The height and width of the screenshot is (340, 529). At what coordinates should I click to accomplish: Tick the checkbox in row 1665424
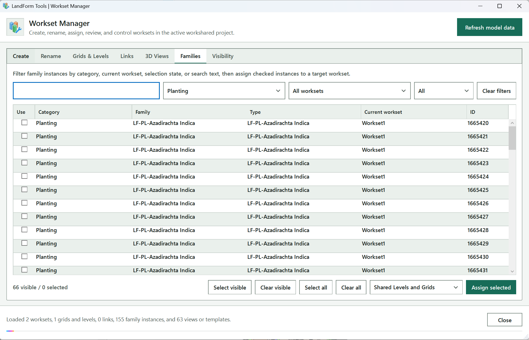(25, 176)
